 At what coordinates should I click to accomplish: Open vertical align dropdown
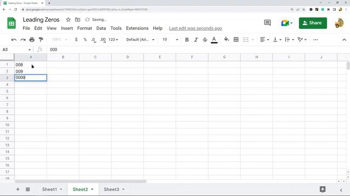277,40
